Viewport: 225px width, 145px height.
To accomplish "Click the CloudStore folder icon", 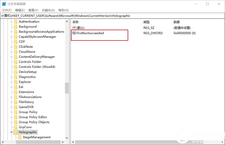I will 16,52.
